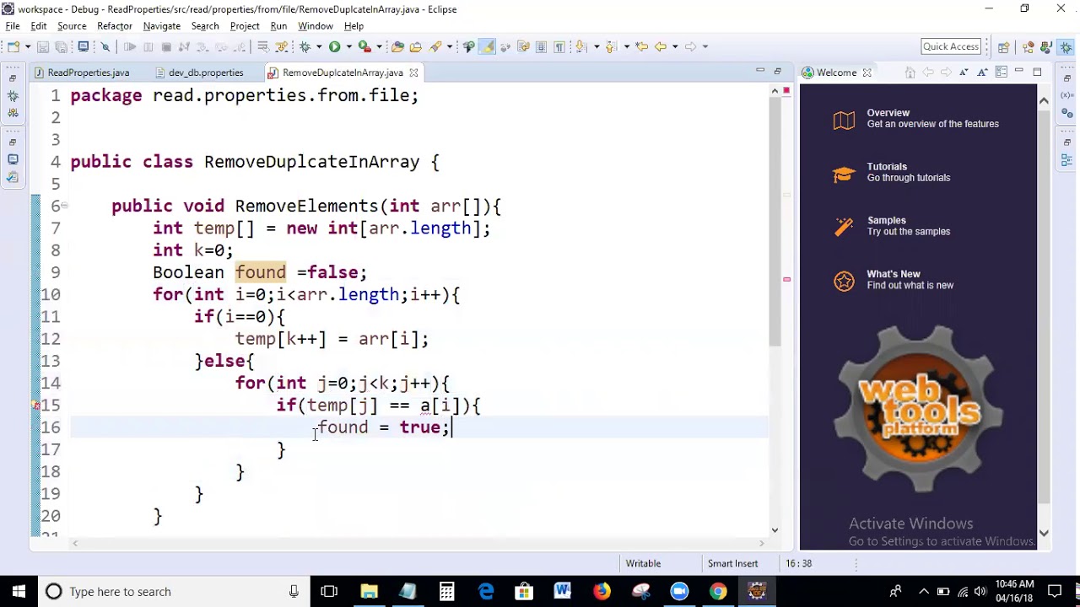This screenshot has width=1080, height=607.
Task: Click inside the Quick Access field
Action: 951,46
